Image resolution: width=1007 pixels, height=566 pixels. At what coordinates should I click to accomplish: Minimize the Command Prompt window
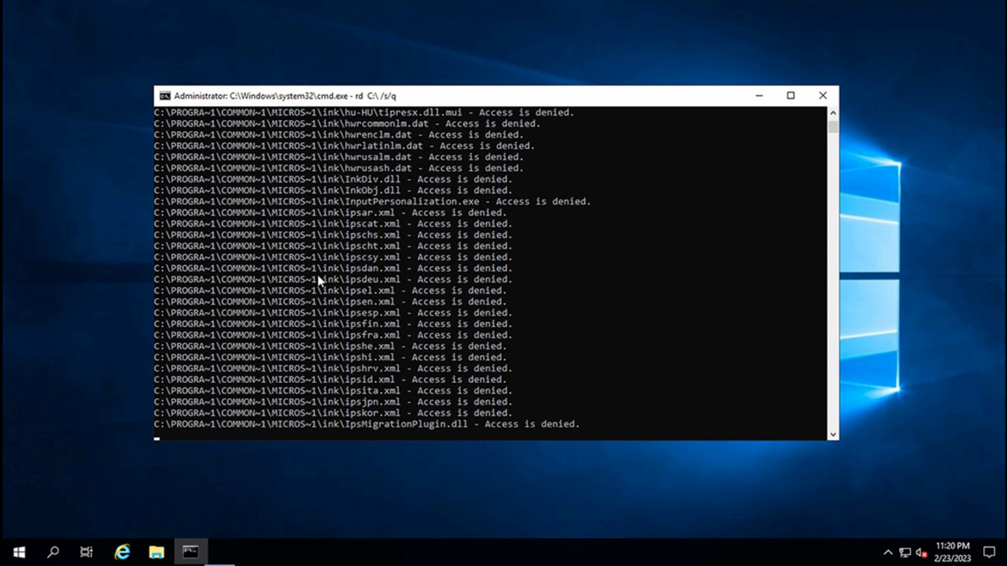[759, 96]
